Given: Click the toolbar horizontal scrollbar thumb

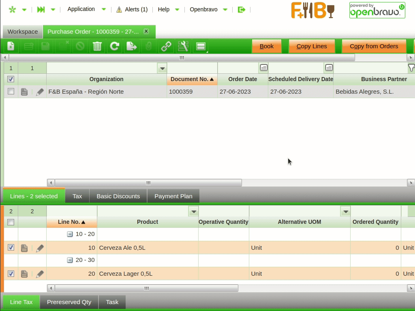Looking at the screenshot, I should (182, 58).
